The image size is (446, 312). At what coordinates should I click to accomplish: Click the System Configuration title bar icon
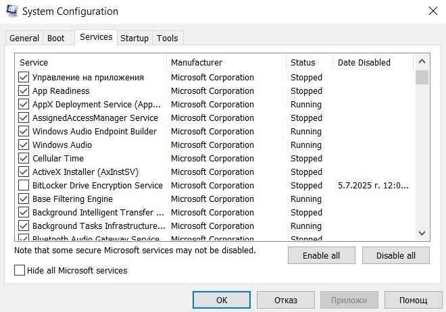pos(12,11)
